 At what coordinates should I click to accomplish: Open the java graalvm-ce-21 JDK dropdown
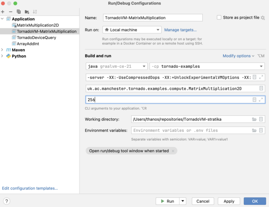click(116, 66)
